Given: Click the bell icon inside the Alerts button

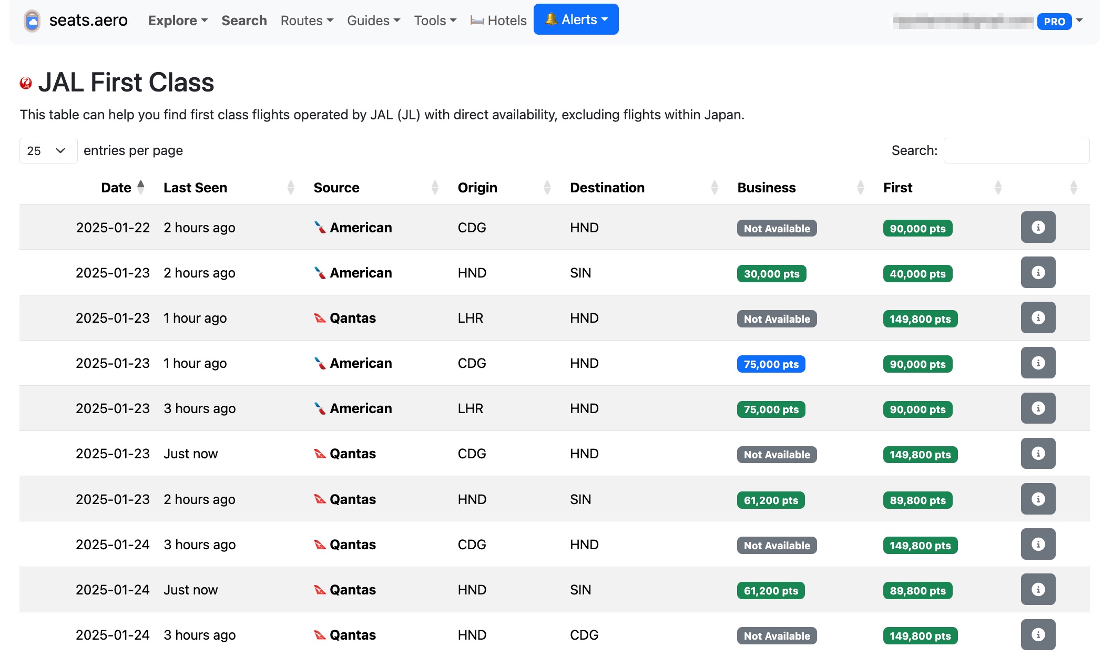Looking at the screenshot, I should tap(551, 18).
